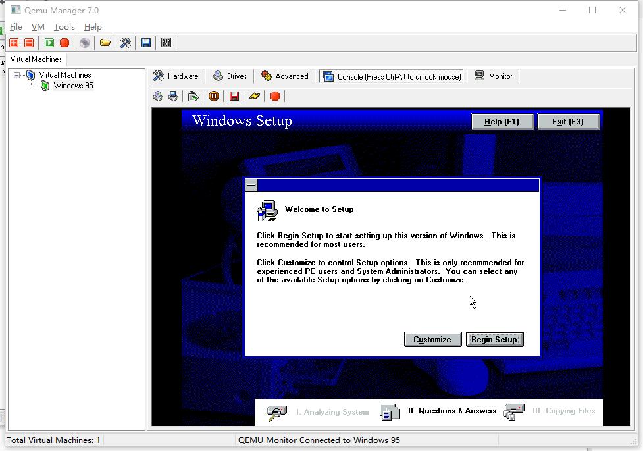643x451 pixels.
Task: Click the Qemu Manager title bar icon
Action: point(16,10)
